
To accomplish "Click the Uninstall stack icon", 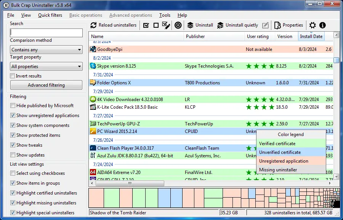I will 190,25.
